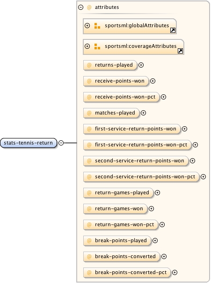Collapse the attributes section with minus toggle
218x283 pixels.
click(81, 7)
